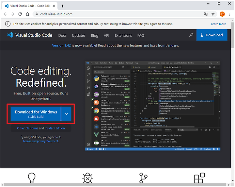Click the Visual Studio Code logo
This screenshot has height=187, width=235.
pyautogui.click(x=30, y=35)
